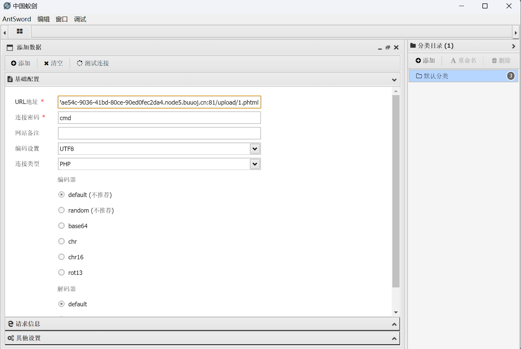Click the AntSword app icon in title bar

click(7, 6)
